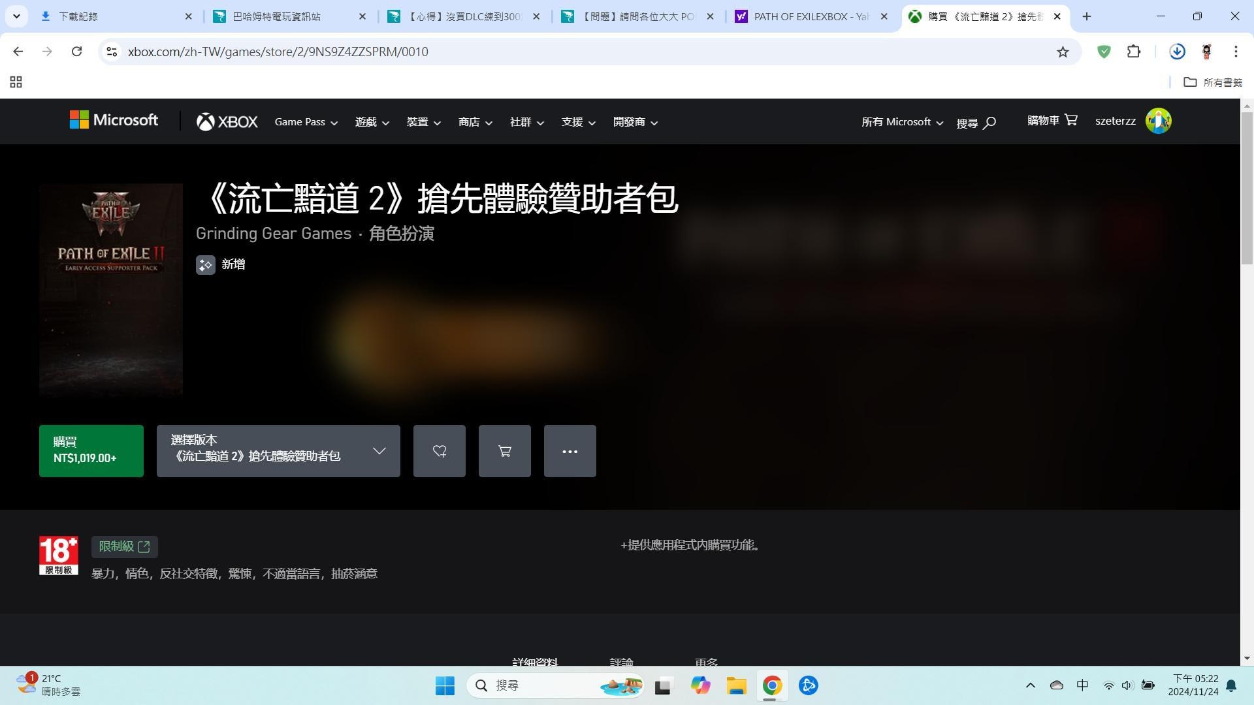
Task: Open Copilot from the taskbar
Action: (x=700, y=685)
